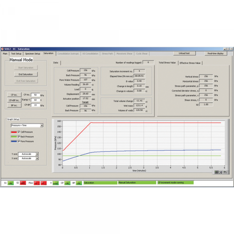Click the S1 ON status indicator
Screen dimensions: 234x234
[11, 183]
